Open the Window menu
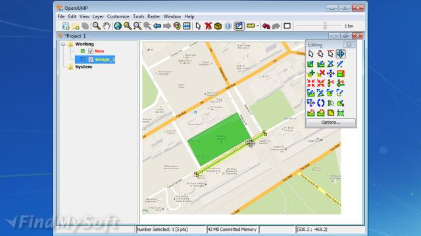Image resolution: width=421 pixels, height=236 pixels. point(172,16)
